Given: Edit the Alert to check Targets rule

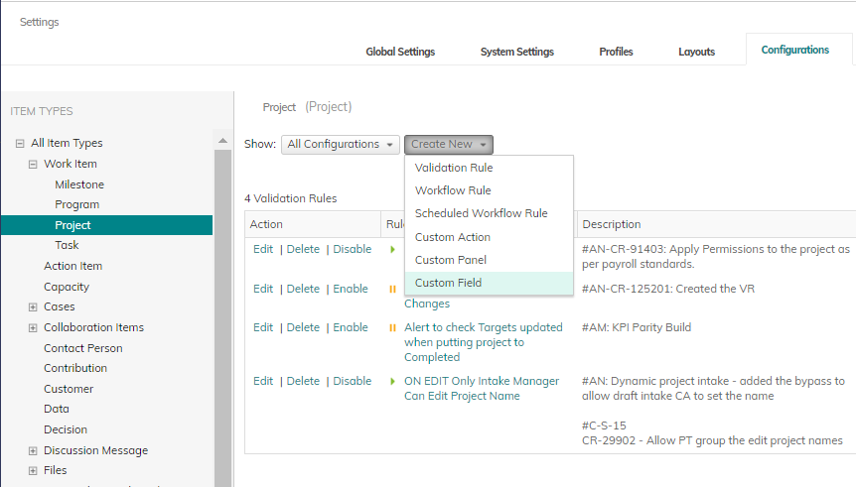Looking at the screenshot, I should tap(262, 327).
